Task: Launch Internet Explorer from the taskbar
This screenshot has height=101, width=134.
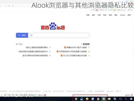Action: [115, 99]
